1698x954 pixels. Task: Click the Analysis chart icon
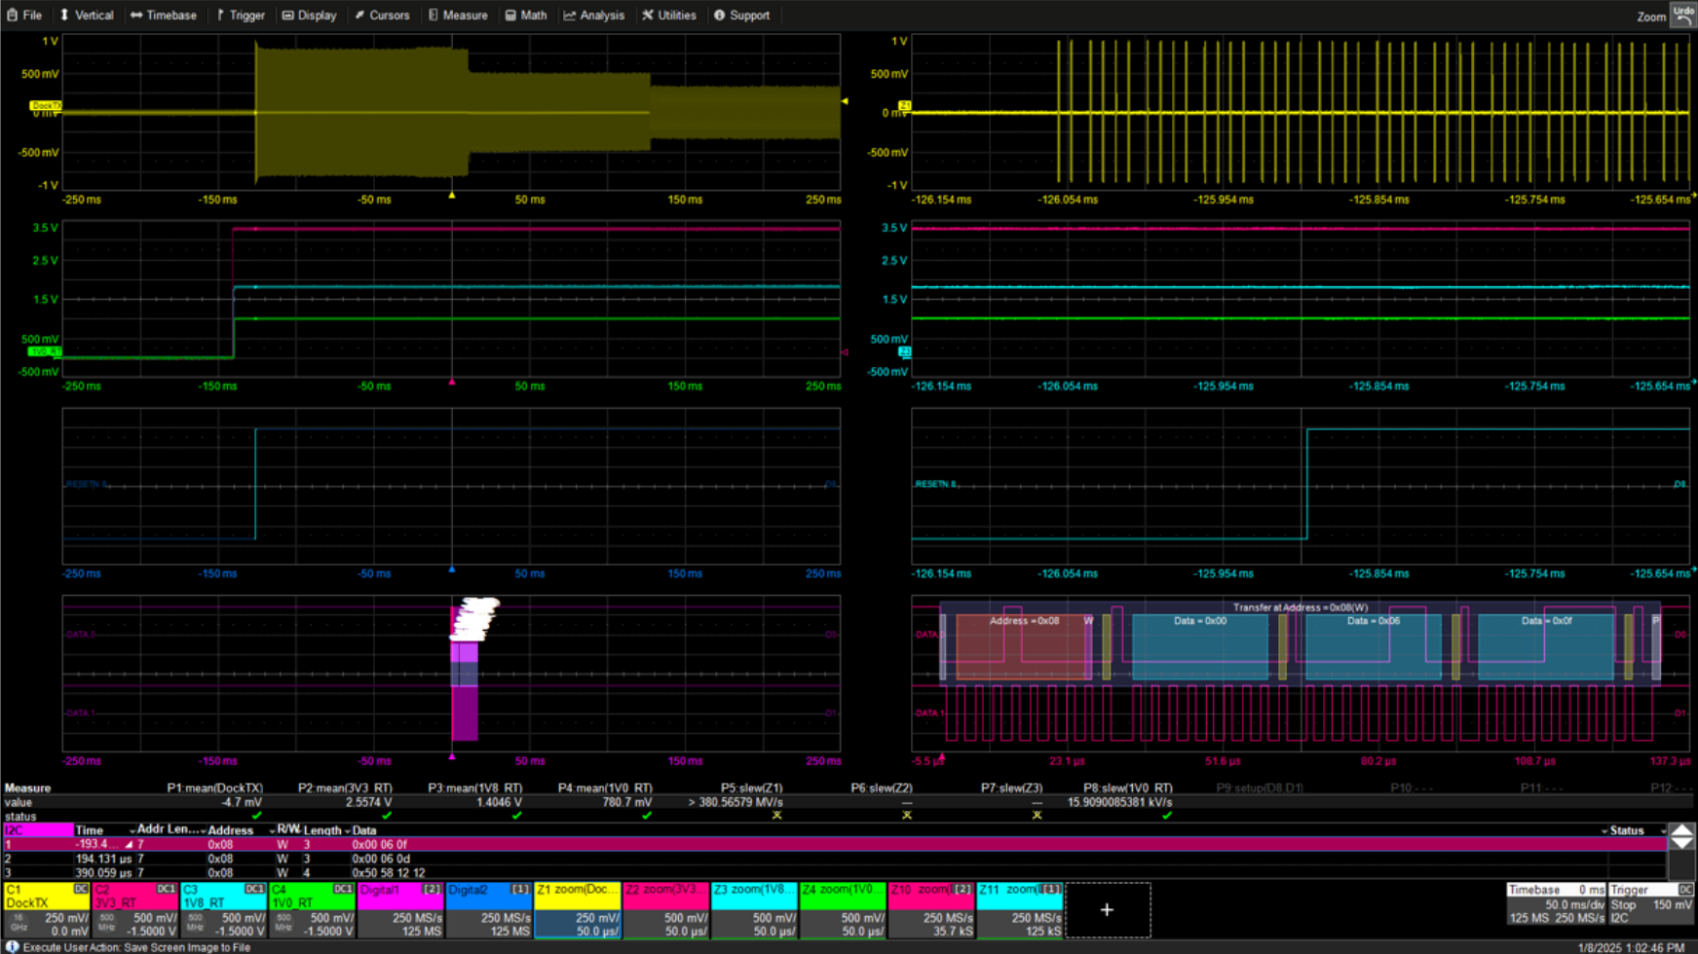[570, 16]
